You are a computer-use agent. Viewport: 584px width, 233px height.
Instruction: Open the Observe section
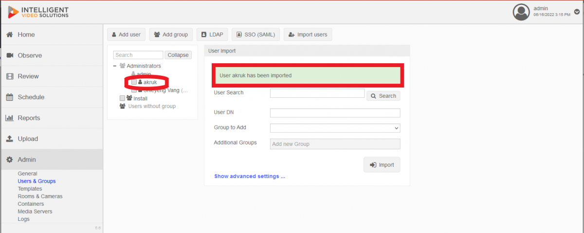pos(51,55)
